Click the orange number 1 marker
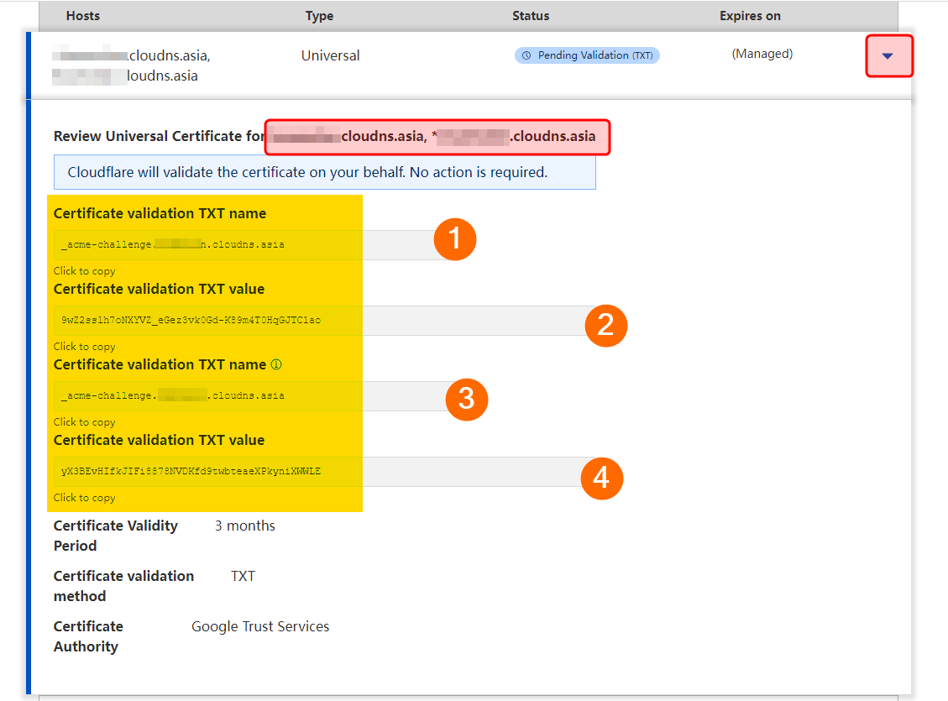The image size is (948, 701). (454, 240)
